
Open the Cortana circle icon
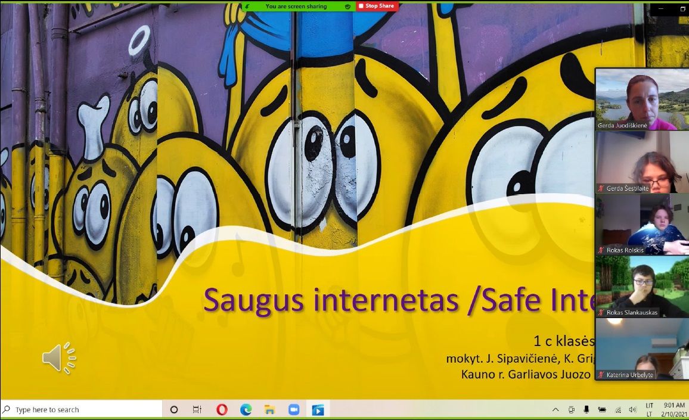[174, 409]
